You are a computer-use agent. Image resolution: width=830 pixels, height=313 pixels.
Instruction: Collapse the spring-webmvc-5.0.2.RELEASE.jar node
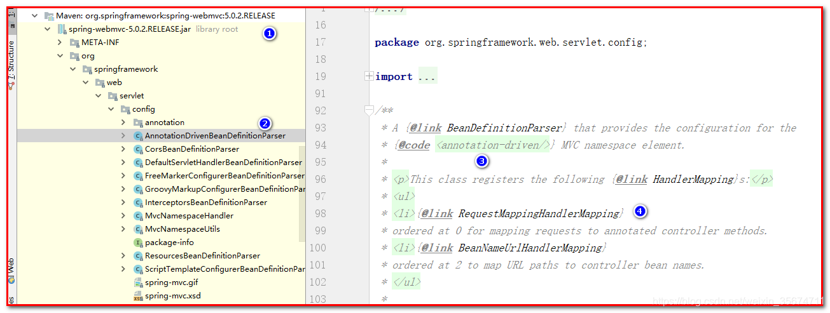(x=47, y=29)
